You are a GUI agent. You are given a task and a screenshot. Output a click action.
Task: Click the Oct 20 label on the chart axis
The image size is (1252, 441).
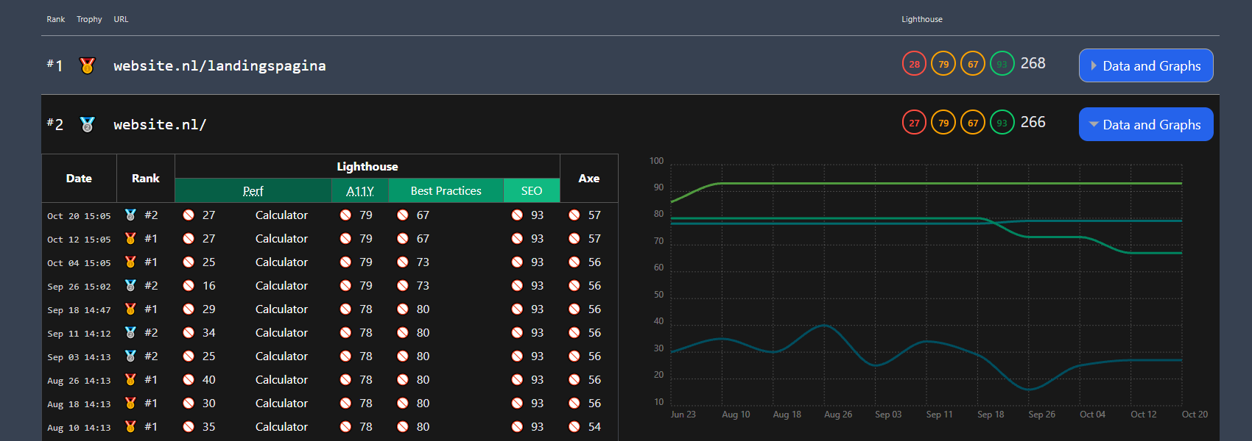(1195, 415)
